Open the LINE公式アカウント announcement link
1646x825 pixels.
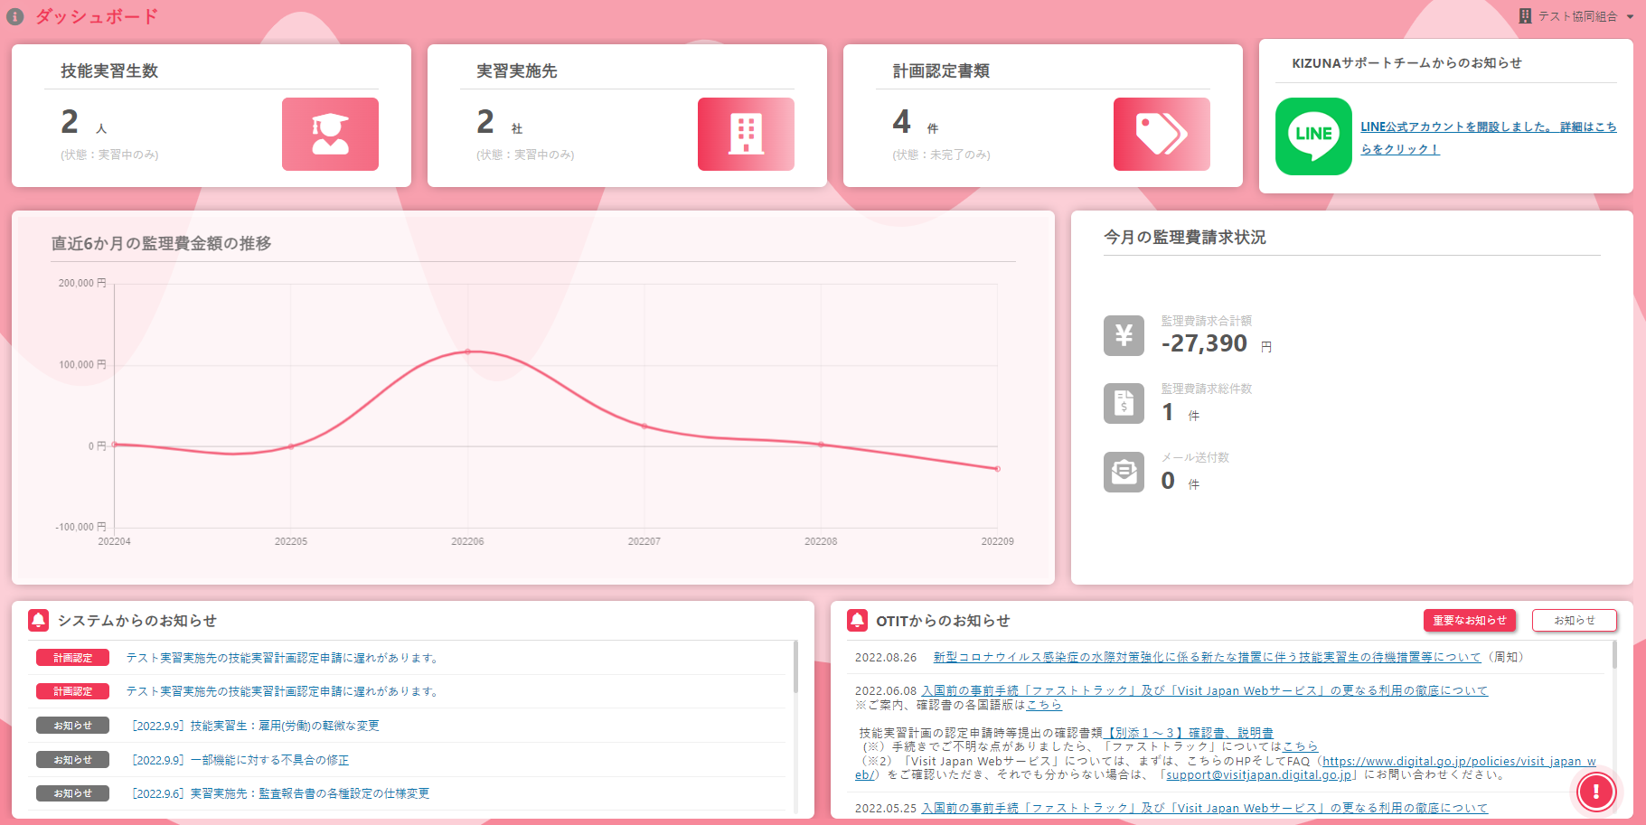1488,127
